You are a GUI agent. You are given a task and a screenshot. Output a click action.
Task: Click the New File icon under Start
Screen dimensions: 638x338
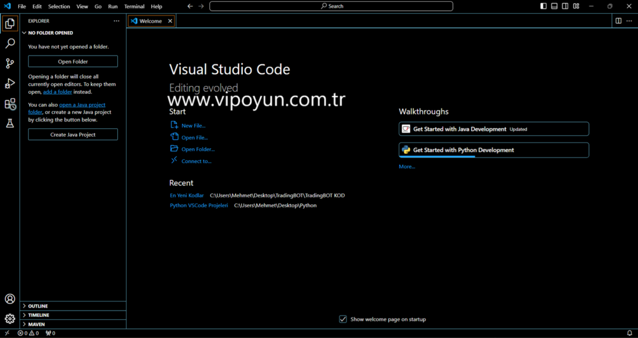[x=174, y=125]
